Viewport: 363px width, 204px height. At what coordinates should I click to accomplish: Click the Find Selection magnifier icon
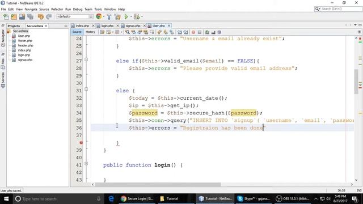pyautogui.click(x=127, y=32)
